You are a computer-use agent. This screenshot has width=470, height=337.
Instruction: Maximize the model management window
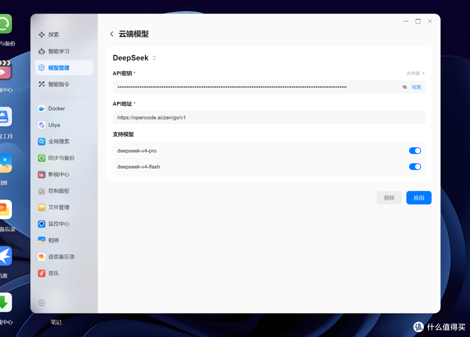click(418, 21)
